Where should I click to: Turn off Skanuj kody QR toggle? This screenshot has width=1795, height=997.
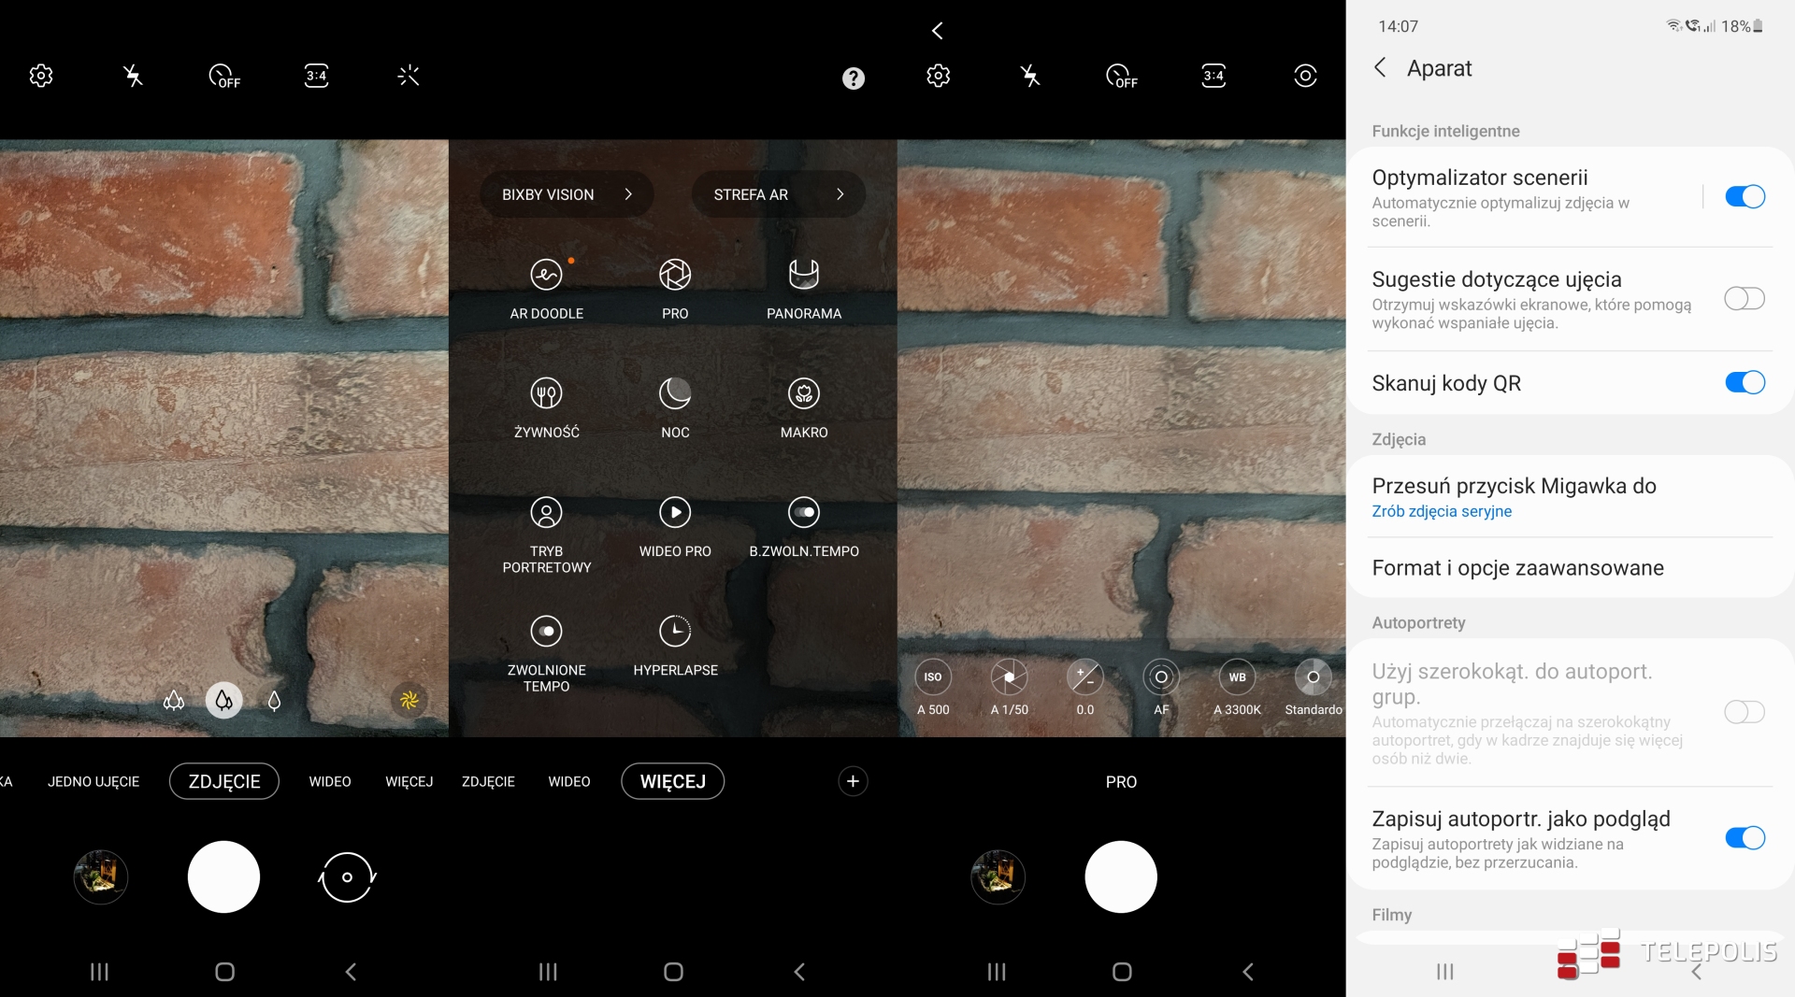click(x=1744, y=383)
